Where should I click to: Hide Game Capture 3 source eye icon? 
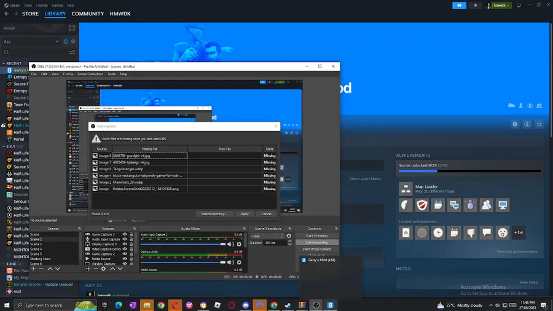[x=125, y=234]
